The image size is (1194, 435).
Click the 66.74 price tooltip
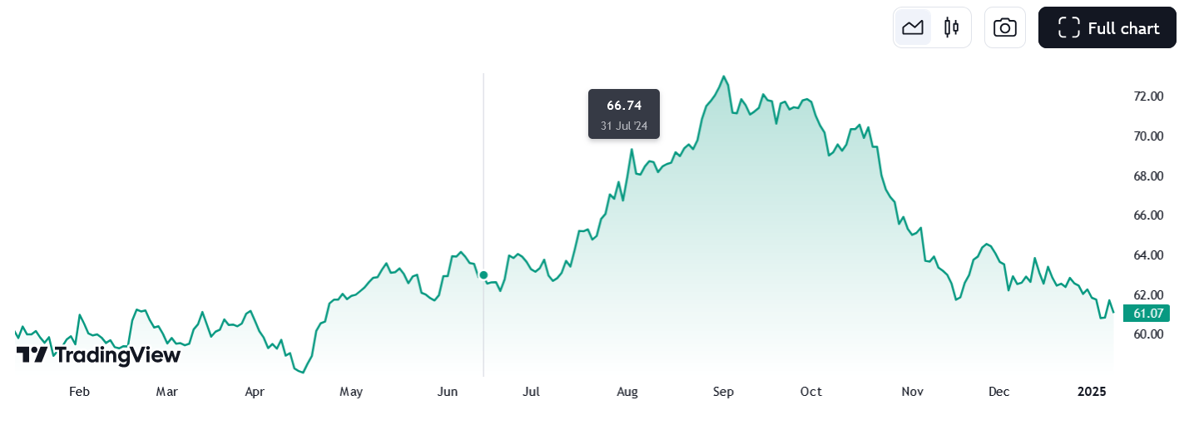click(x=624, y=114)
